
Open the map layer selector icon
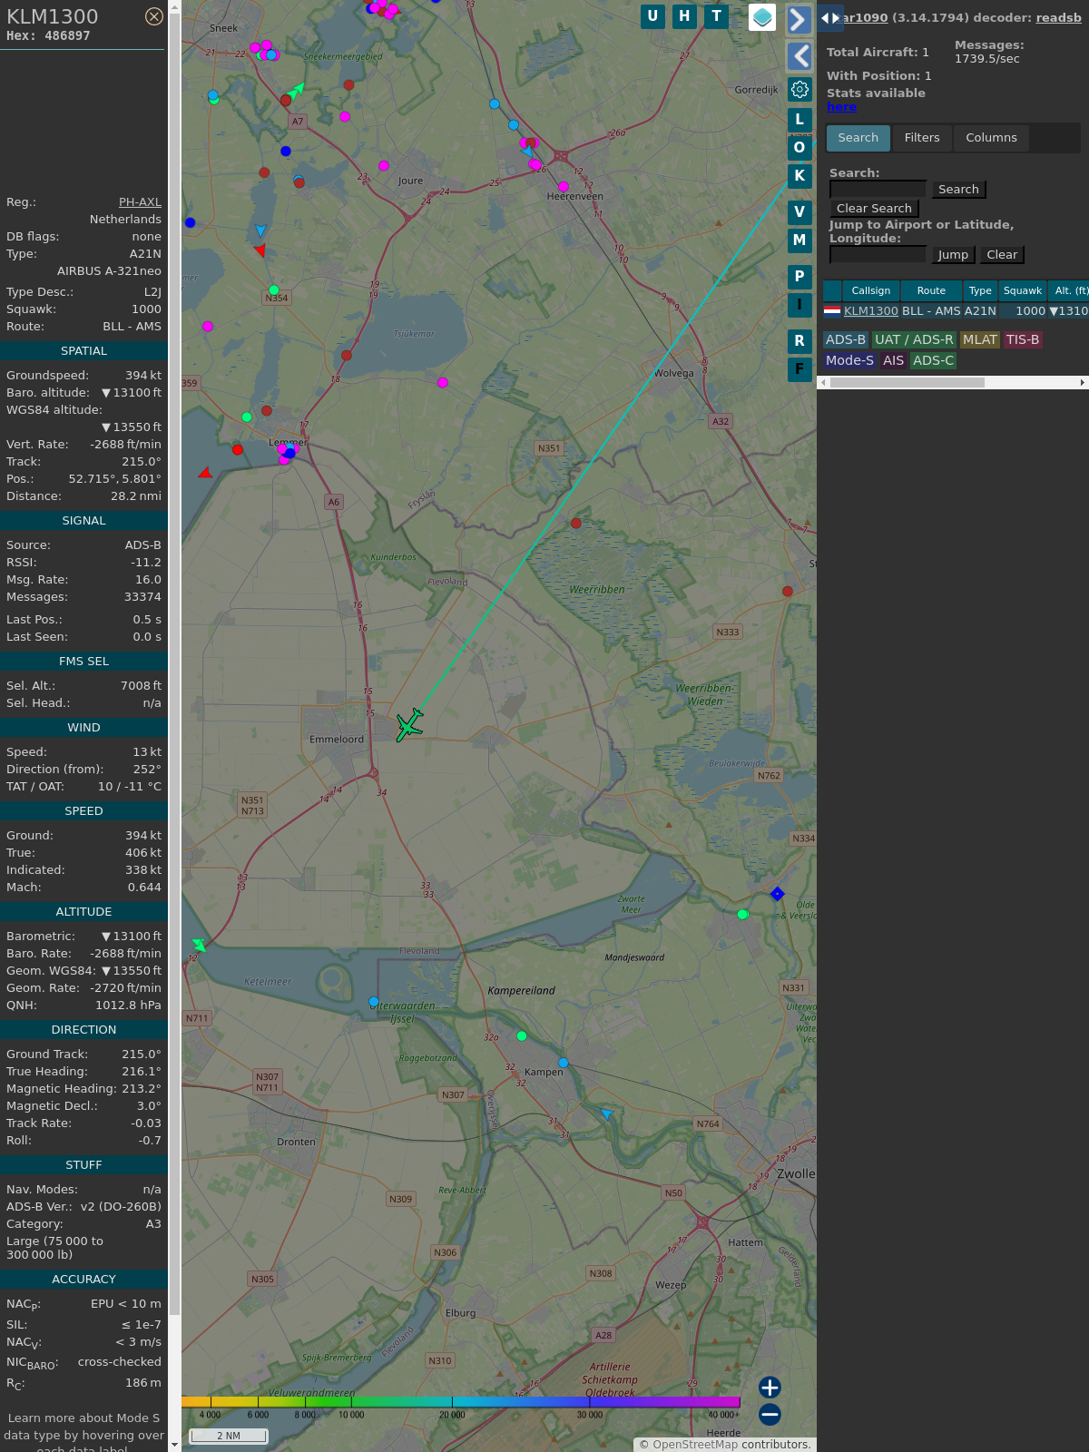pos(762,16)
